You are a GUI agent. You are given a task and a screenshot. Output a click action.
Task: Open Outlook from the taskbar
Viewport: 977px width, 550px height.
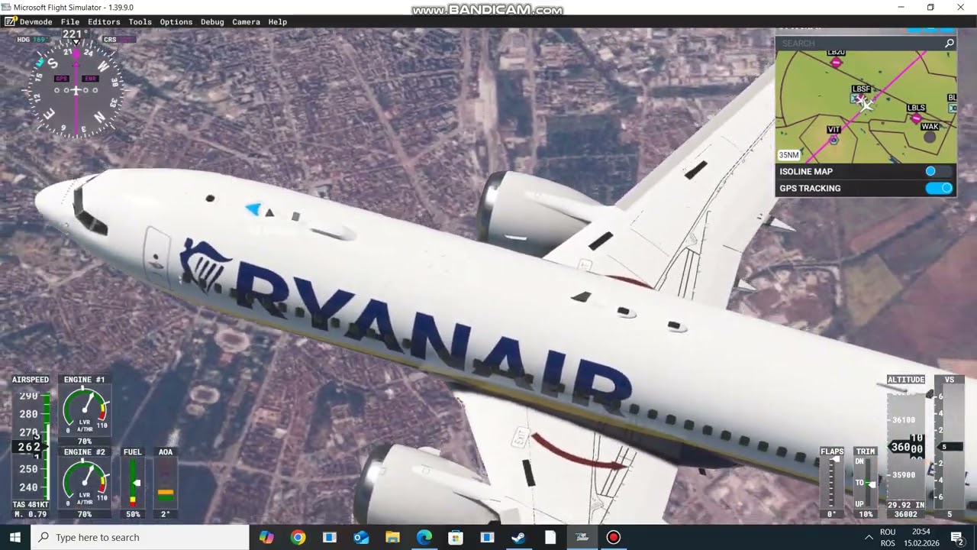[x=361, y=537]
